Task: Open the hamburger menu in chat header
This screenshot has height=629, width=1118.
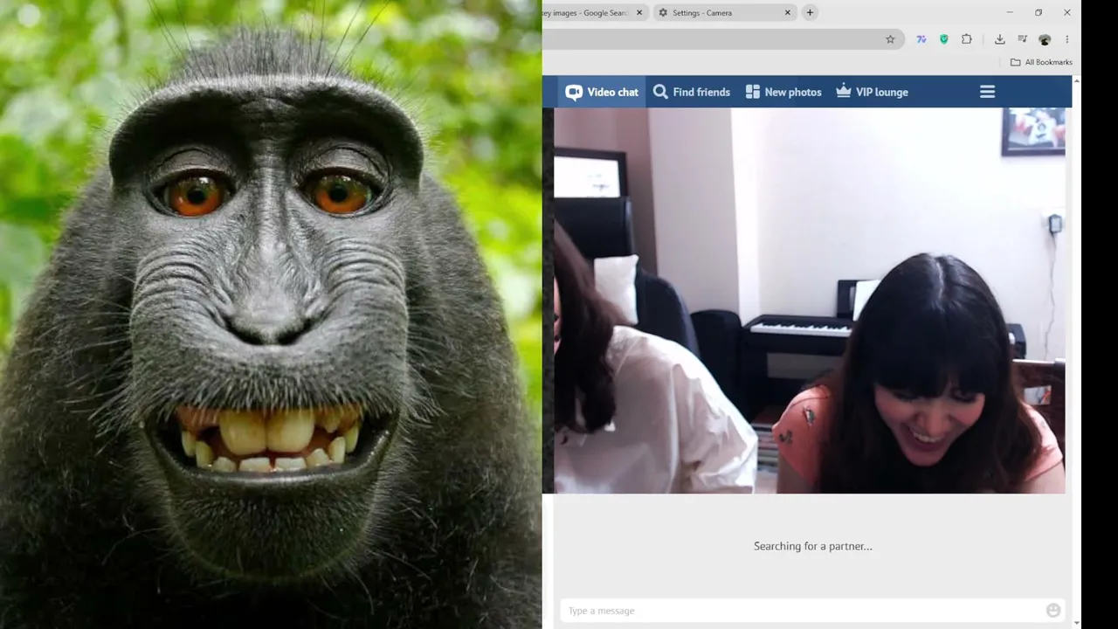Action: point(988,92)
